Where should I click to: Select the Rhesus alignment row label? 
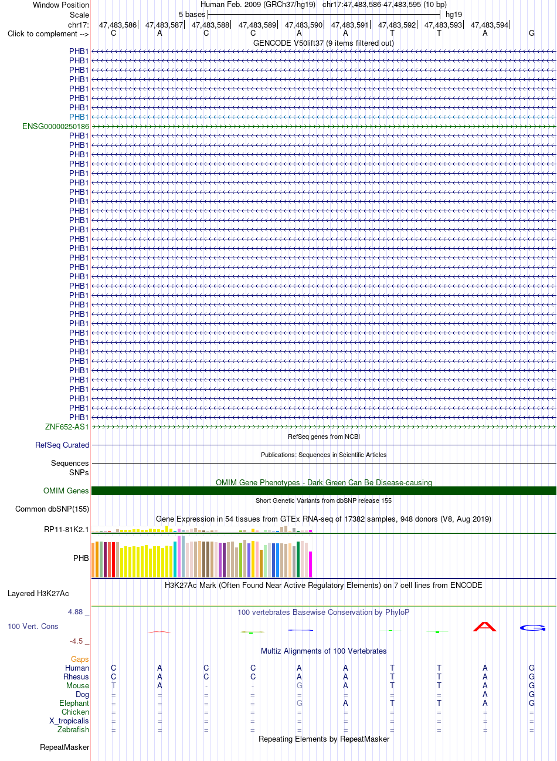tap(76, 677)
